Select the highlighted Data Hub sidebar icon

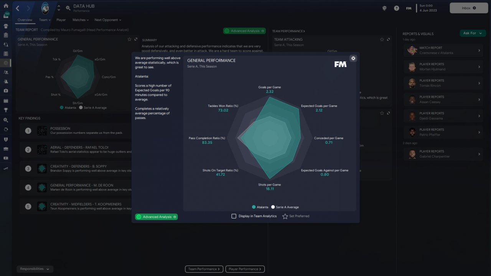pos(6,63)
